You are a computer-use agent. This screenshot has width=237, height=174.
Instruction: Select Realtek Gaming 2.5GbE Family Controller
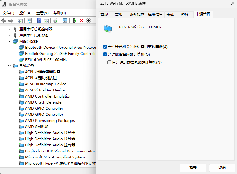click(60, 54)
